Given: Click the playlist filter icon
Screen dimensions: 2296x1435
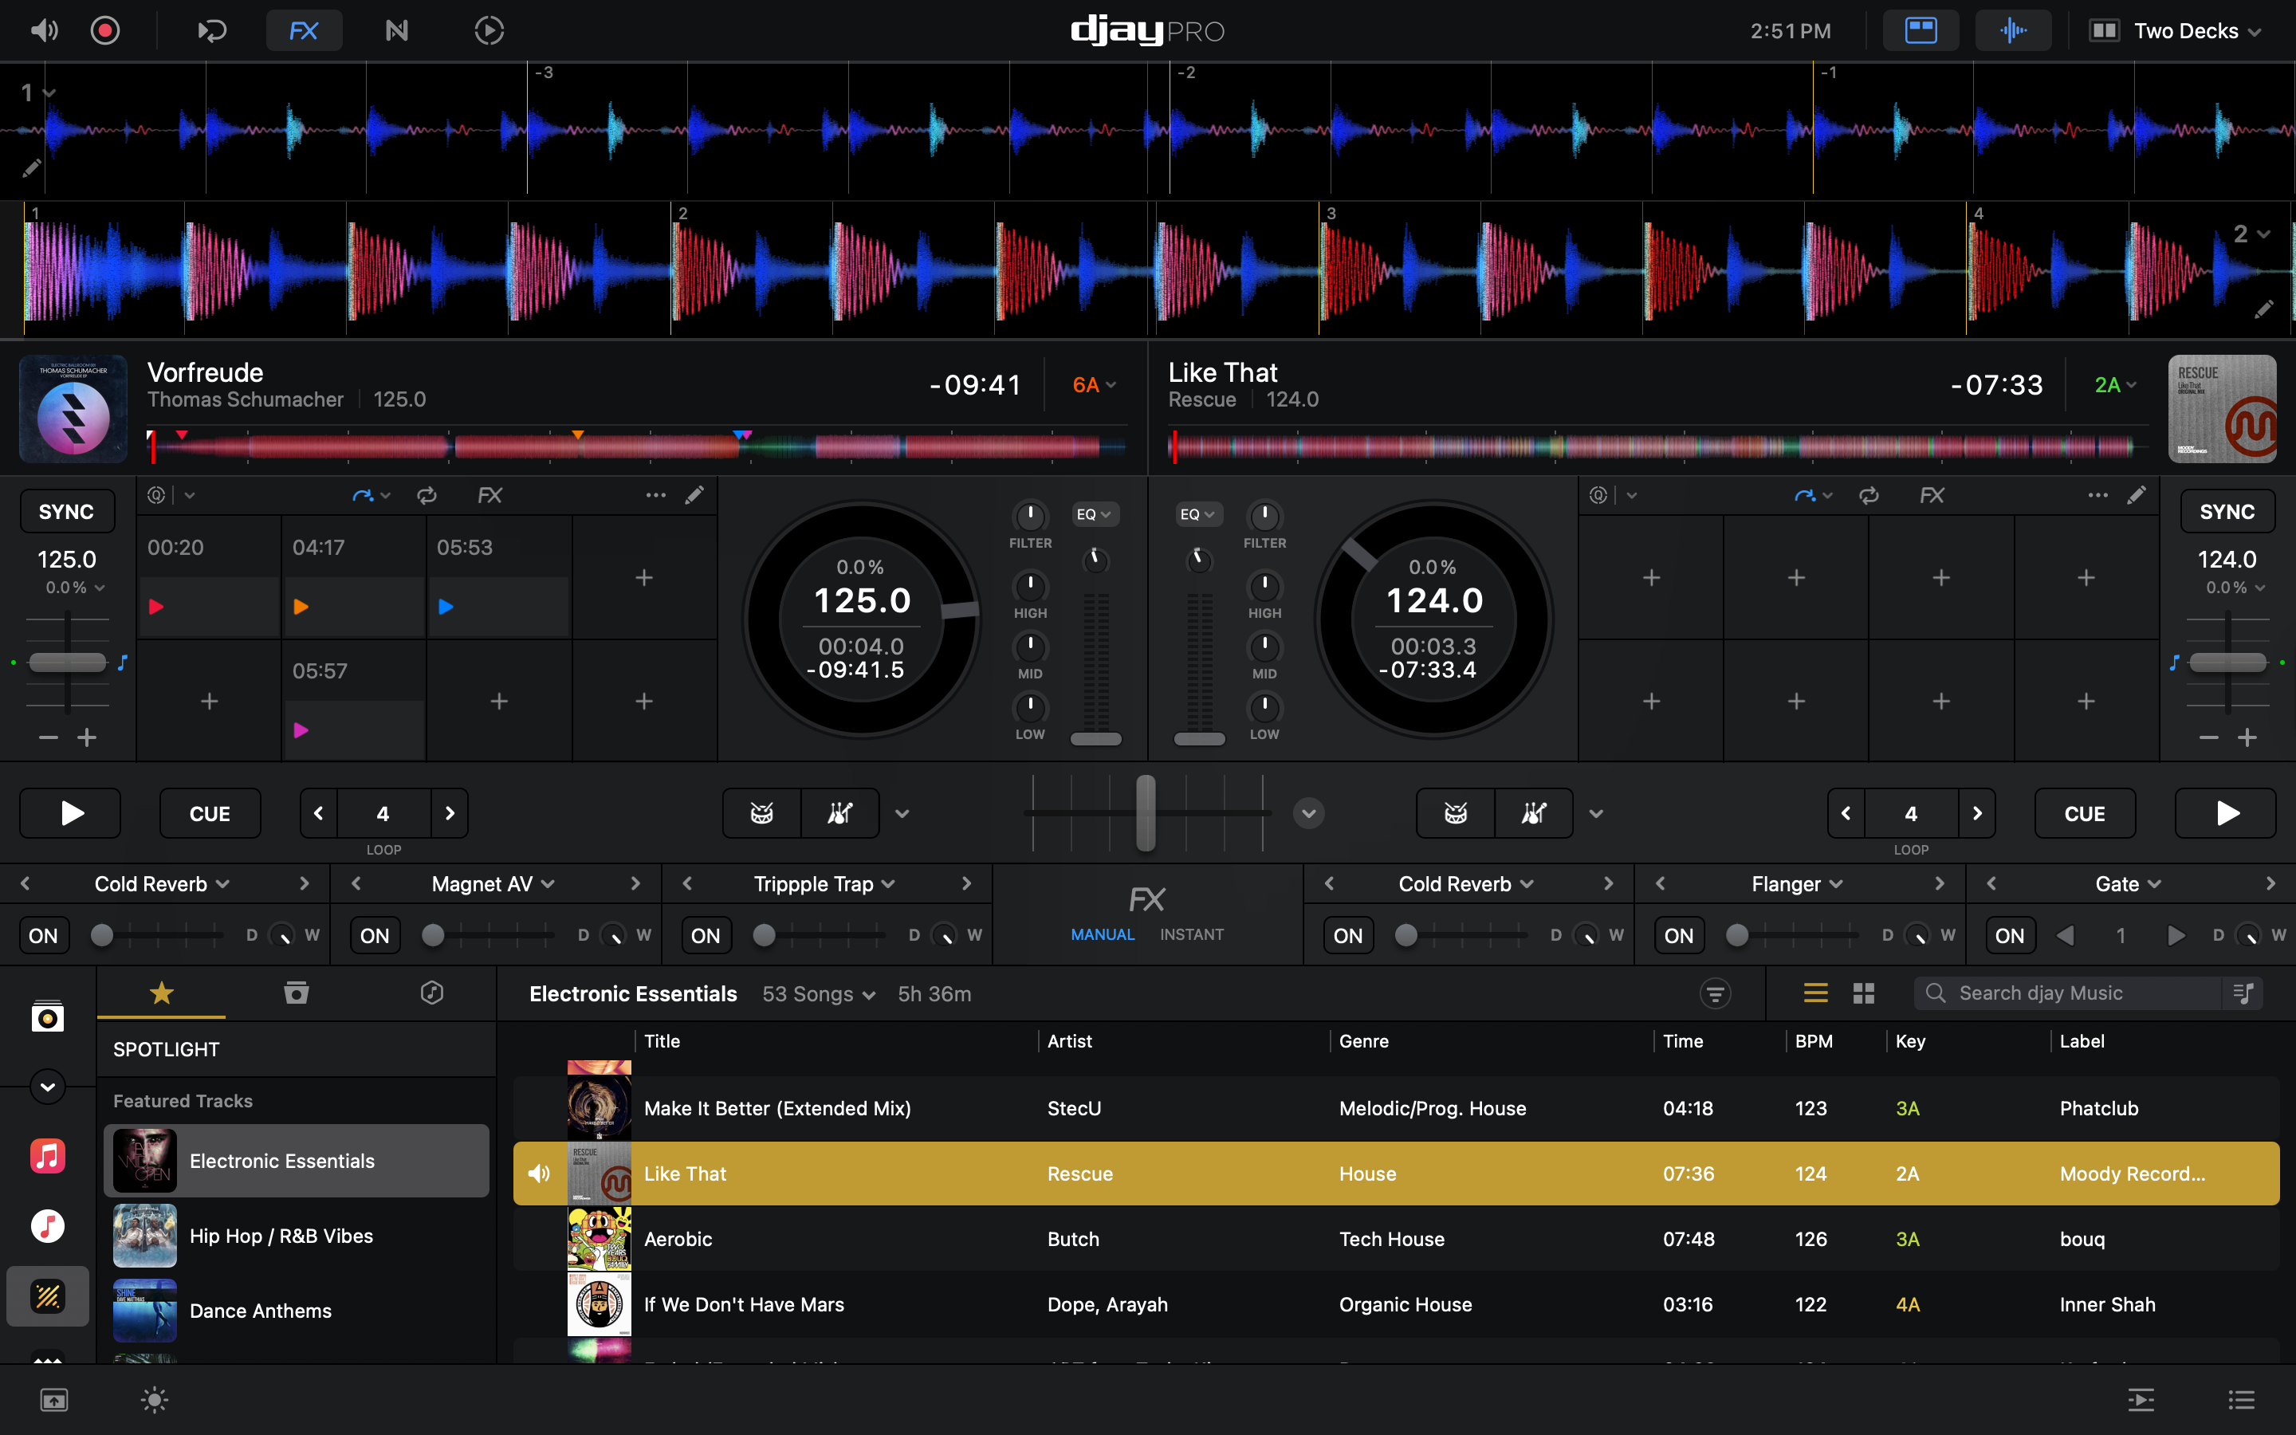Looking at the screenshot, I should (1714, 993).
